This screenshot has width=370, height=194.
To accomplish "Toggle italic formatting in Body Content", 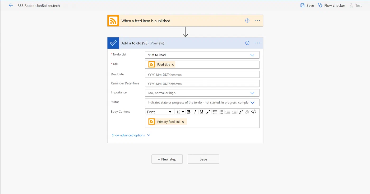I will 195,112.
